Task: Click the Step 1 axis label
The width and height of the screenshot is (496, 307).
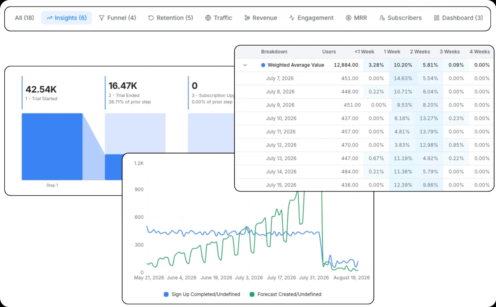Action: click(52, 185)
